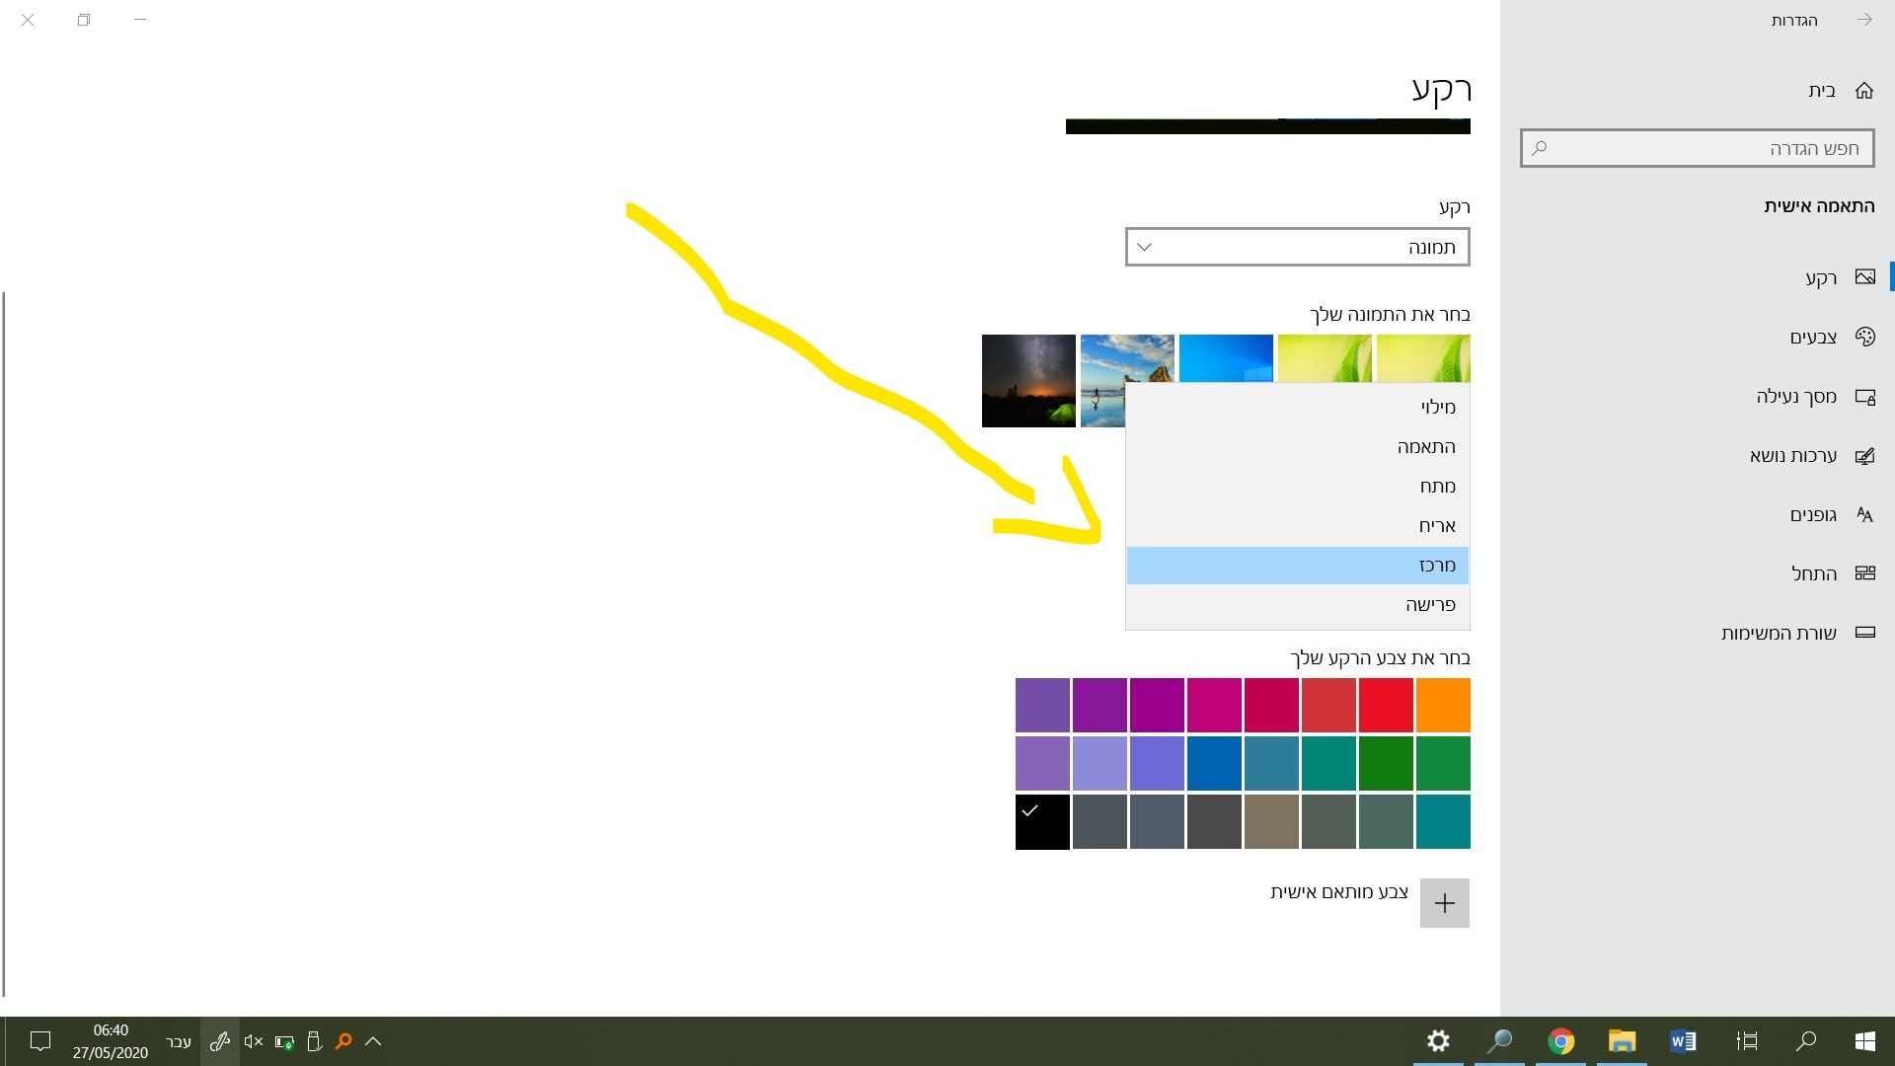Viewport: 1895px width, 1066px height.
Task: Click the Home (בית) icon in sidebar
Action: pyautogui.click(x=1863, y=91)
